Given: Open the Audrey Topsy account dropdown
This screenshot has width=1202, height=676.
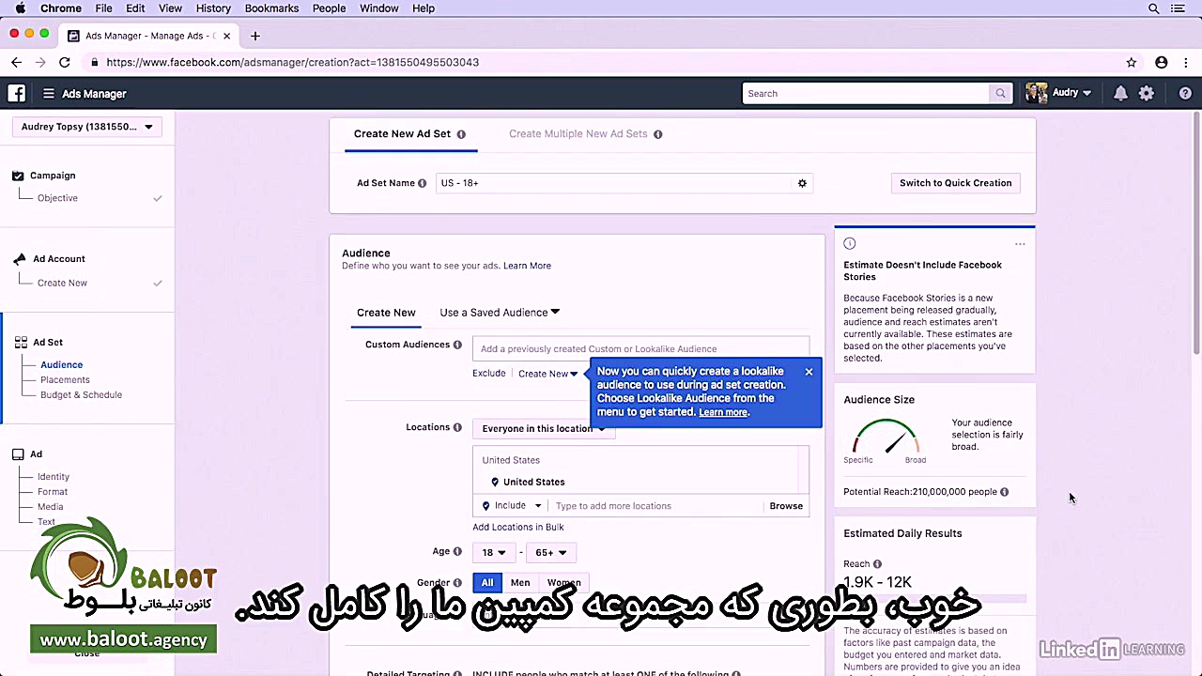Looking at the screenshot, I should pos(87,127).
